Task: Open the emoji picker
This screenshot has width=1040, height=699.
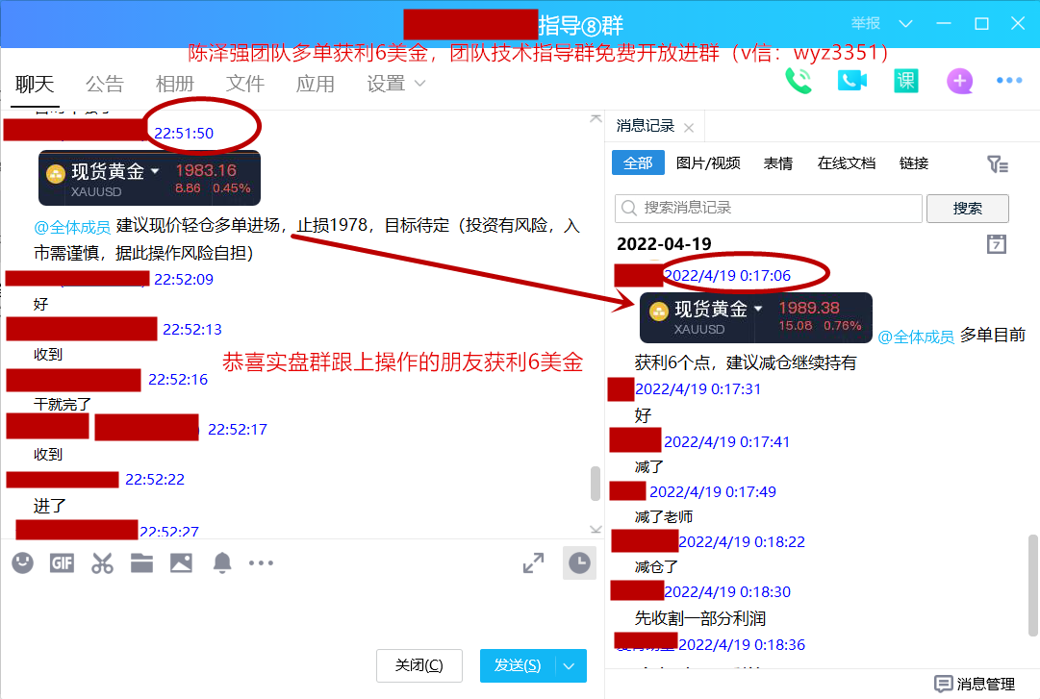Action: click(x=22, y=563)
